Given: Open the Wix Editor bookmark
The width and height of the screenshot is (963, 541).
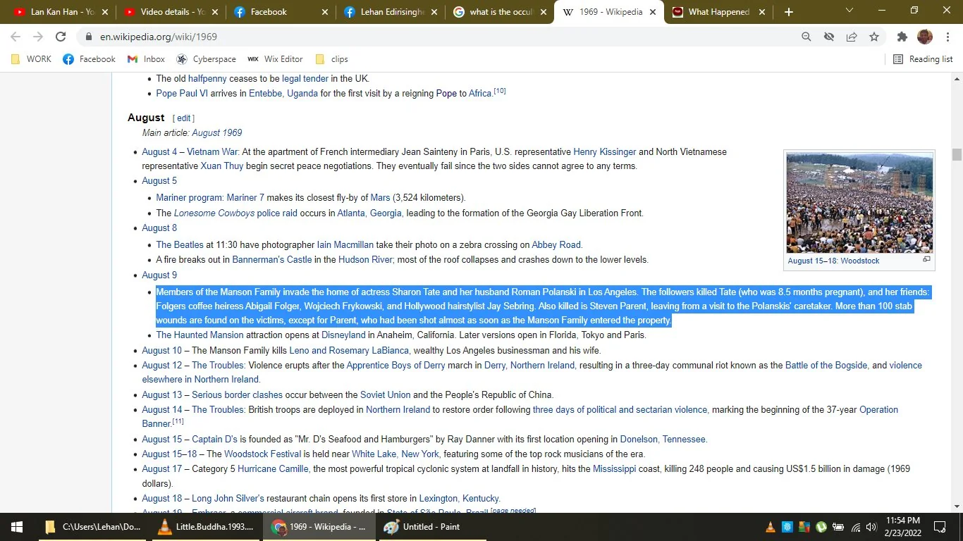Looking at the screenshot, I should click(275, 59).
